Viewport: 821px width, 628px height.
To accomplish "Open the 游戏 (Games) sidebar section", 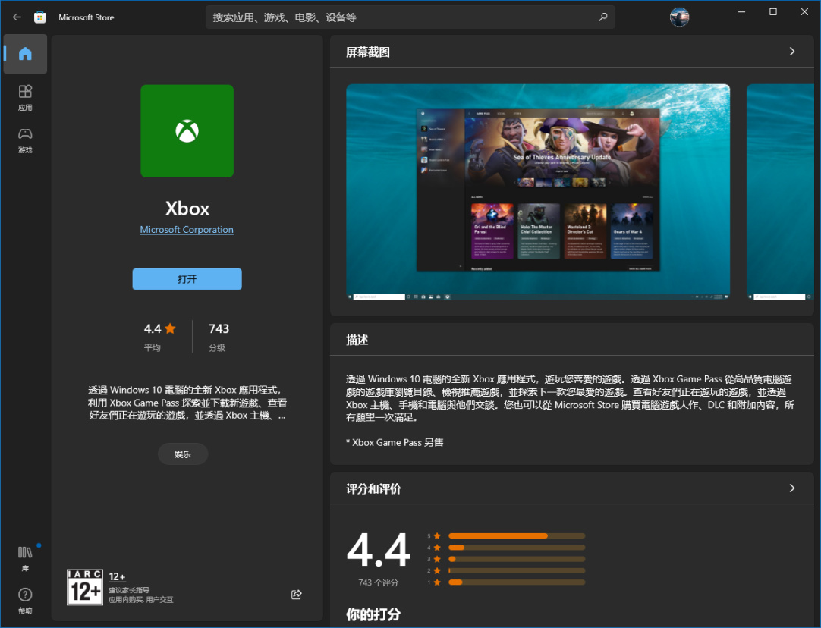I will click(25, 140).
